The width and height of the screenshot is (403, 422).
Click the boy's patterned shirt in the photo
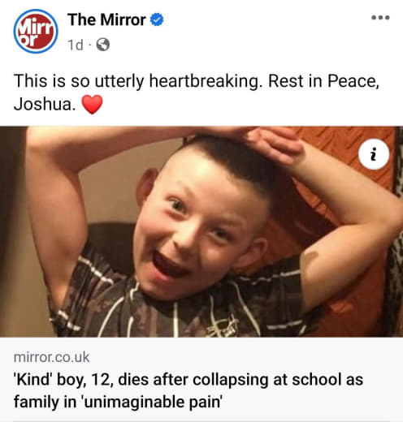pos(173,311)
